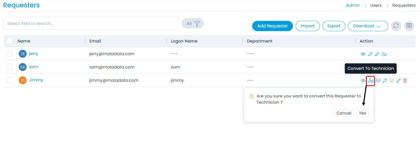View jerry's details with the eye icon

coord(363,54)
